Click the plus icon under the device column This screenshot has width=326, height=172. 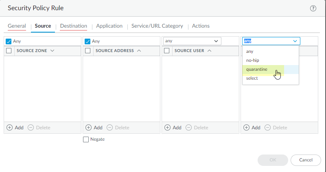246,127
